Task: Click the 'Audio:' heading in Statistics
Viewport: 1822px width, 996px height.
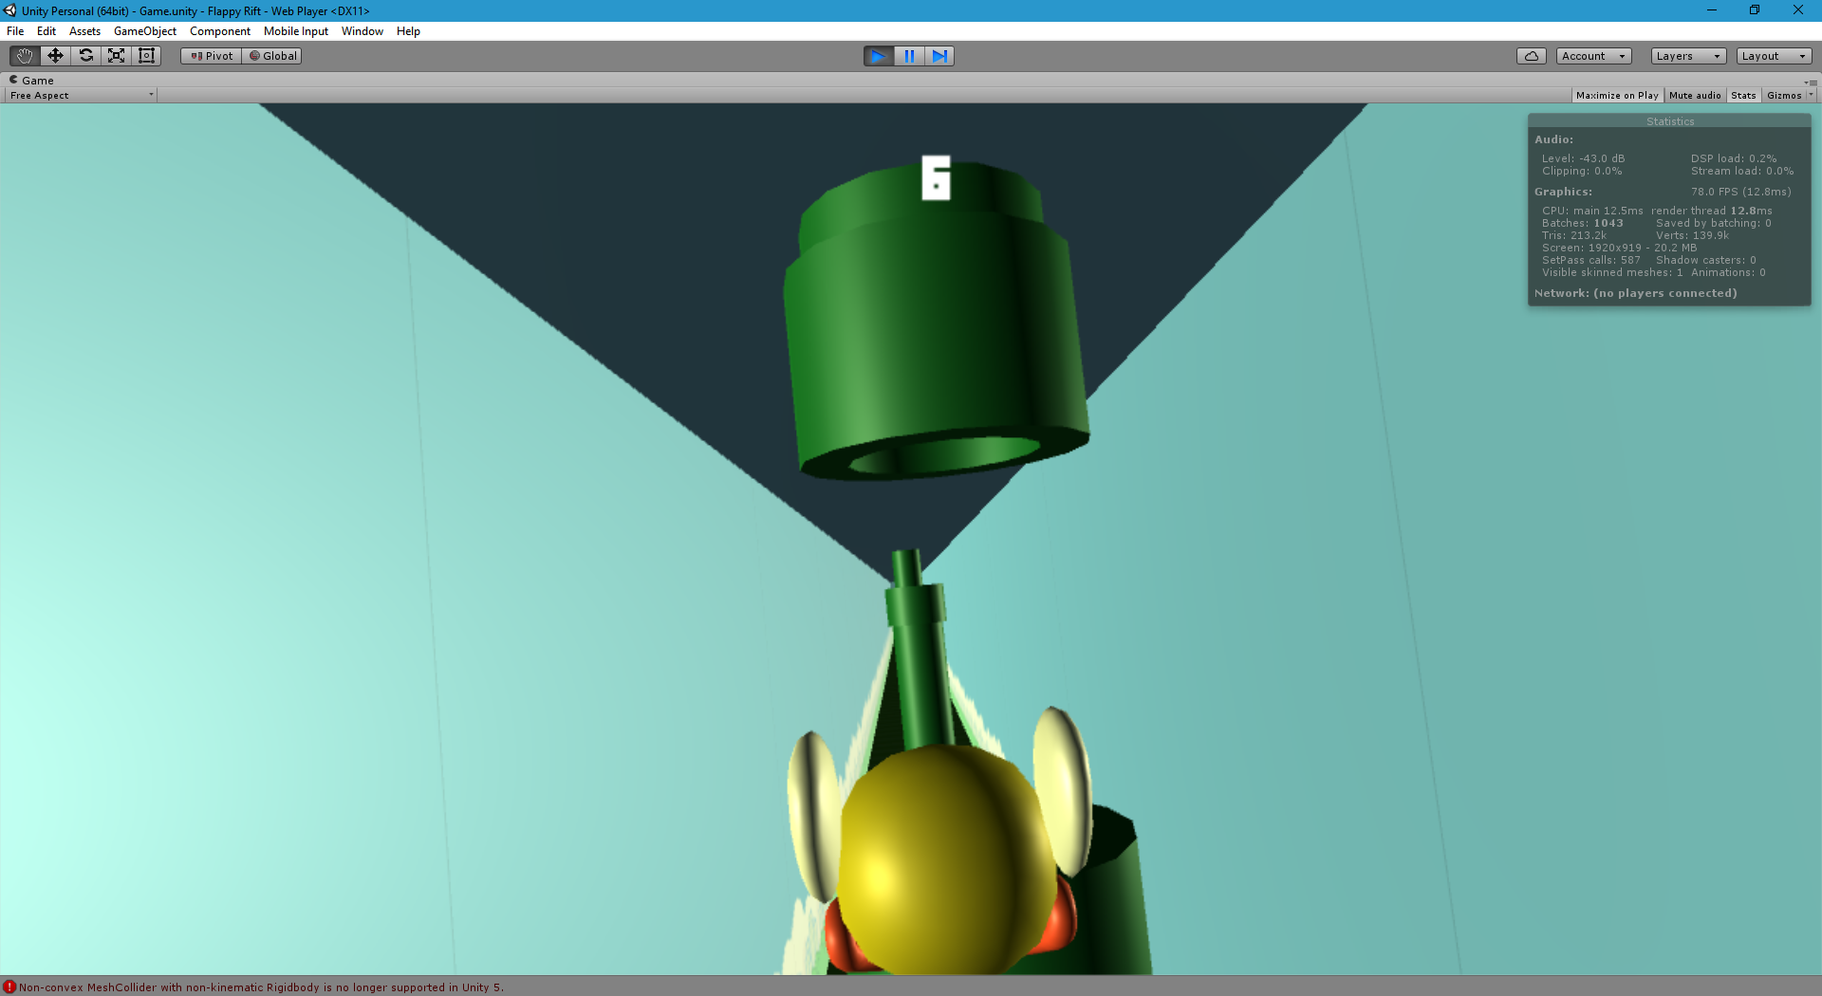Action: [1553, 139]
